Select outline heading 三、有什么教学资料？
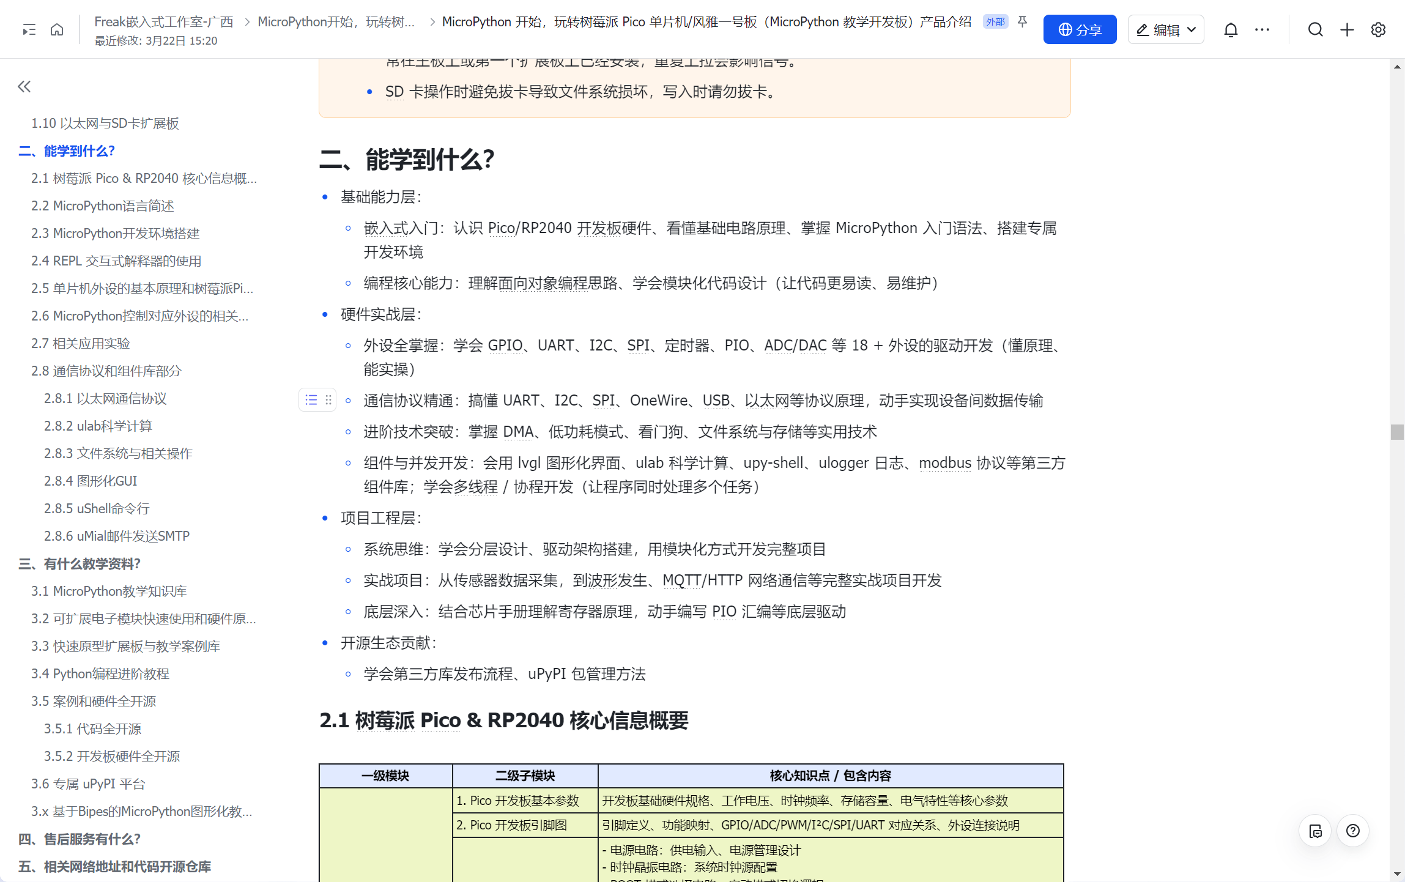This screenshot has width=1405, height=882. click(x=80, y=563)
